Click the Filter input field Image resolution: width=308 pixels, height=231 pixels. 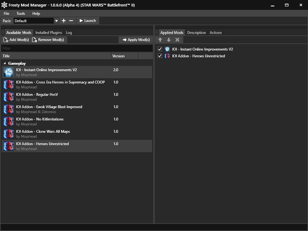77,48
